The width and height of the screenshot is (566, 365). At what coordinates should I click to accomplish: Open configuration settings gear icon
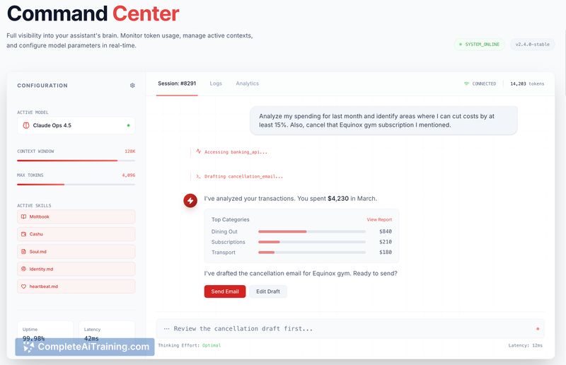[x=132, y=86]
